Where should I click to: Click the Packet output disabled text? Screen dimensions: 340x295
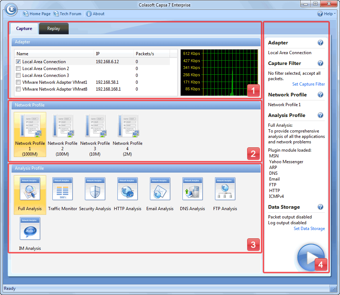point(290,217)
